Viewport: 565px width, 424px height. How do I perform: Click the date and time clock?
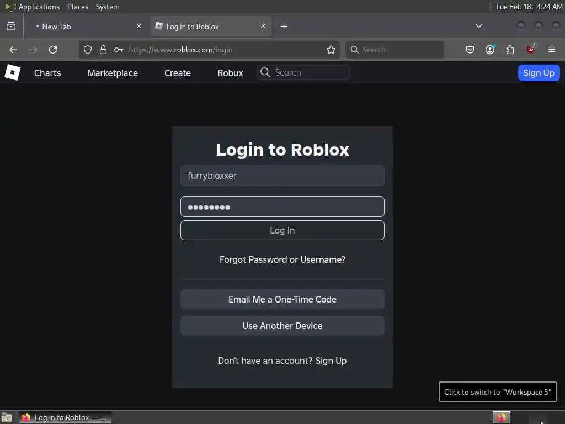529,7
